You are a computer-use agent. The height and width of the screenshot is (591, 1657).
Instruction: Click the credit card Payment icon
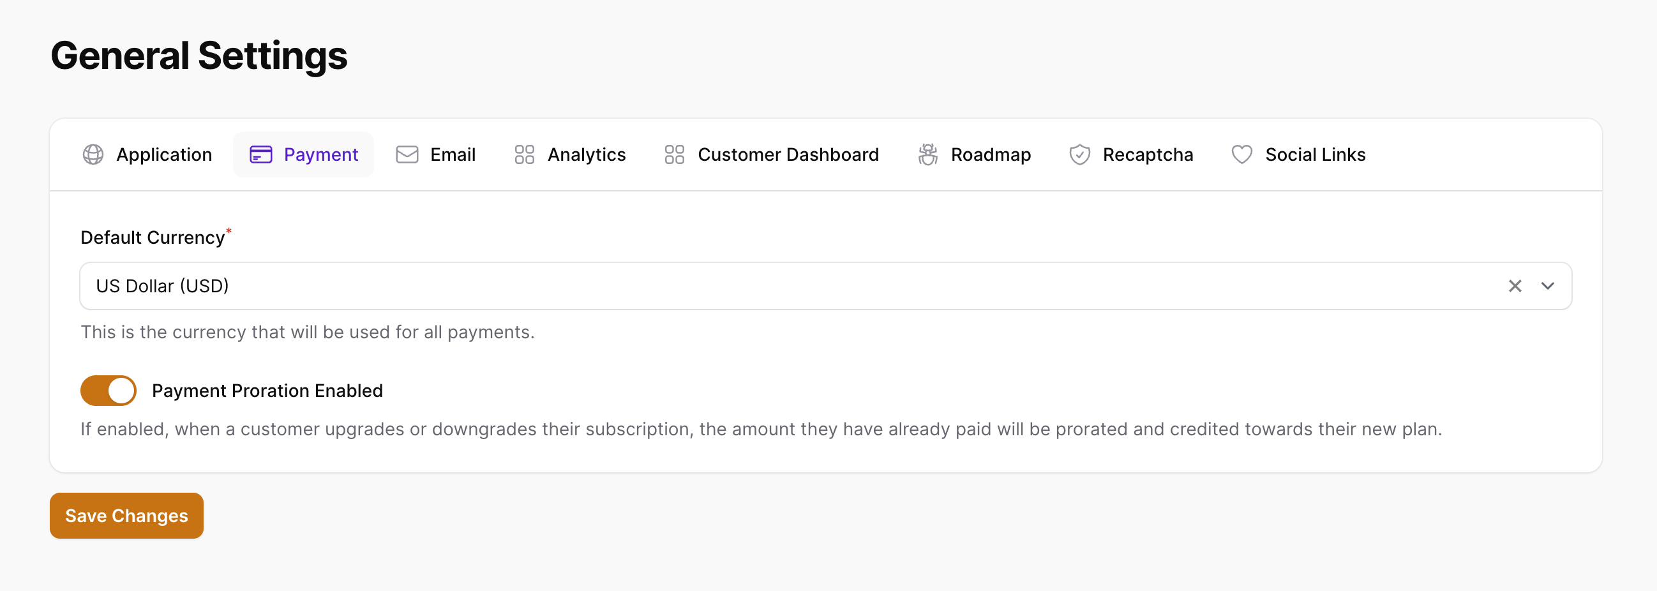260,155
